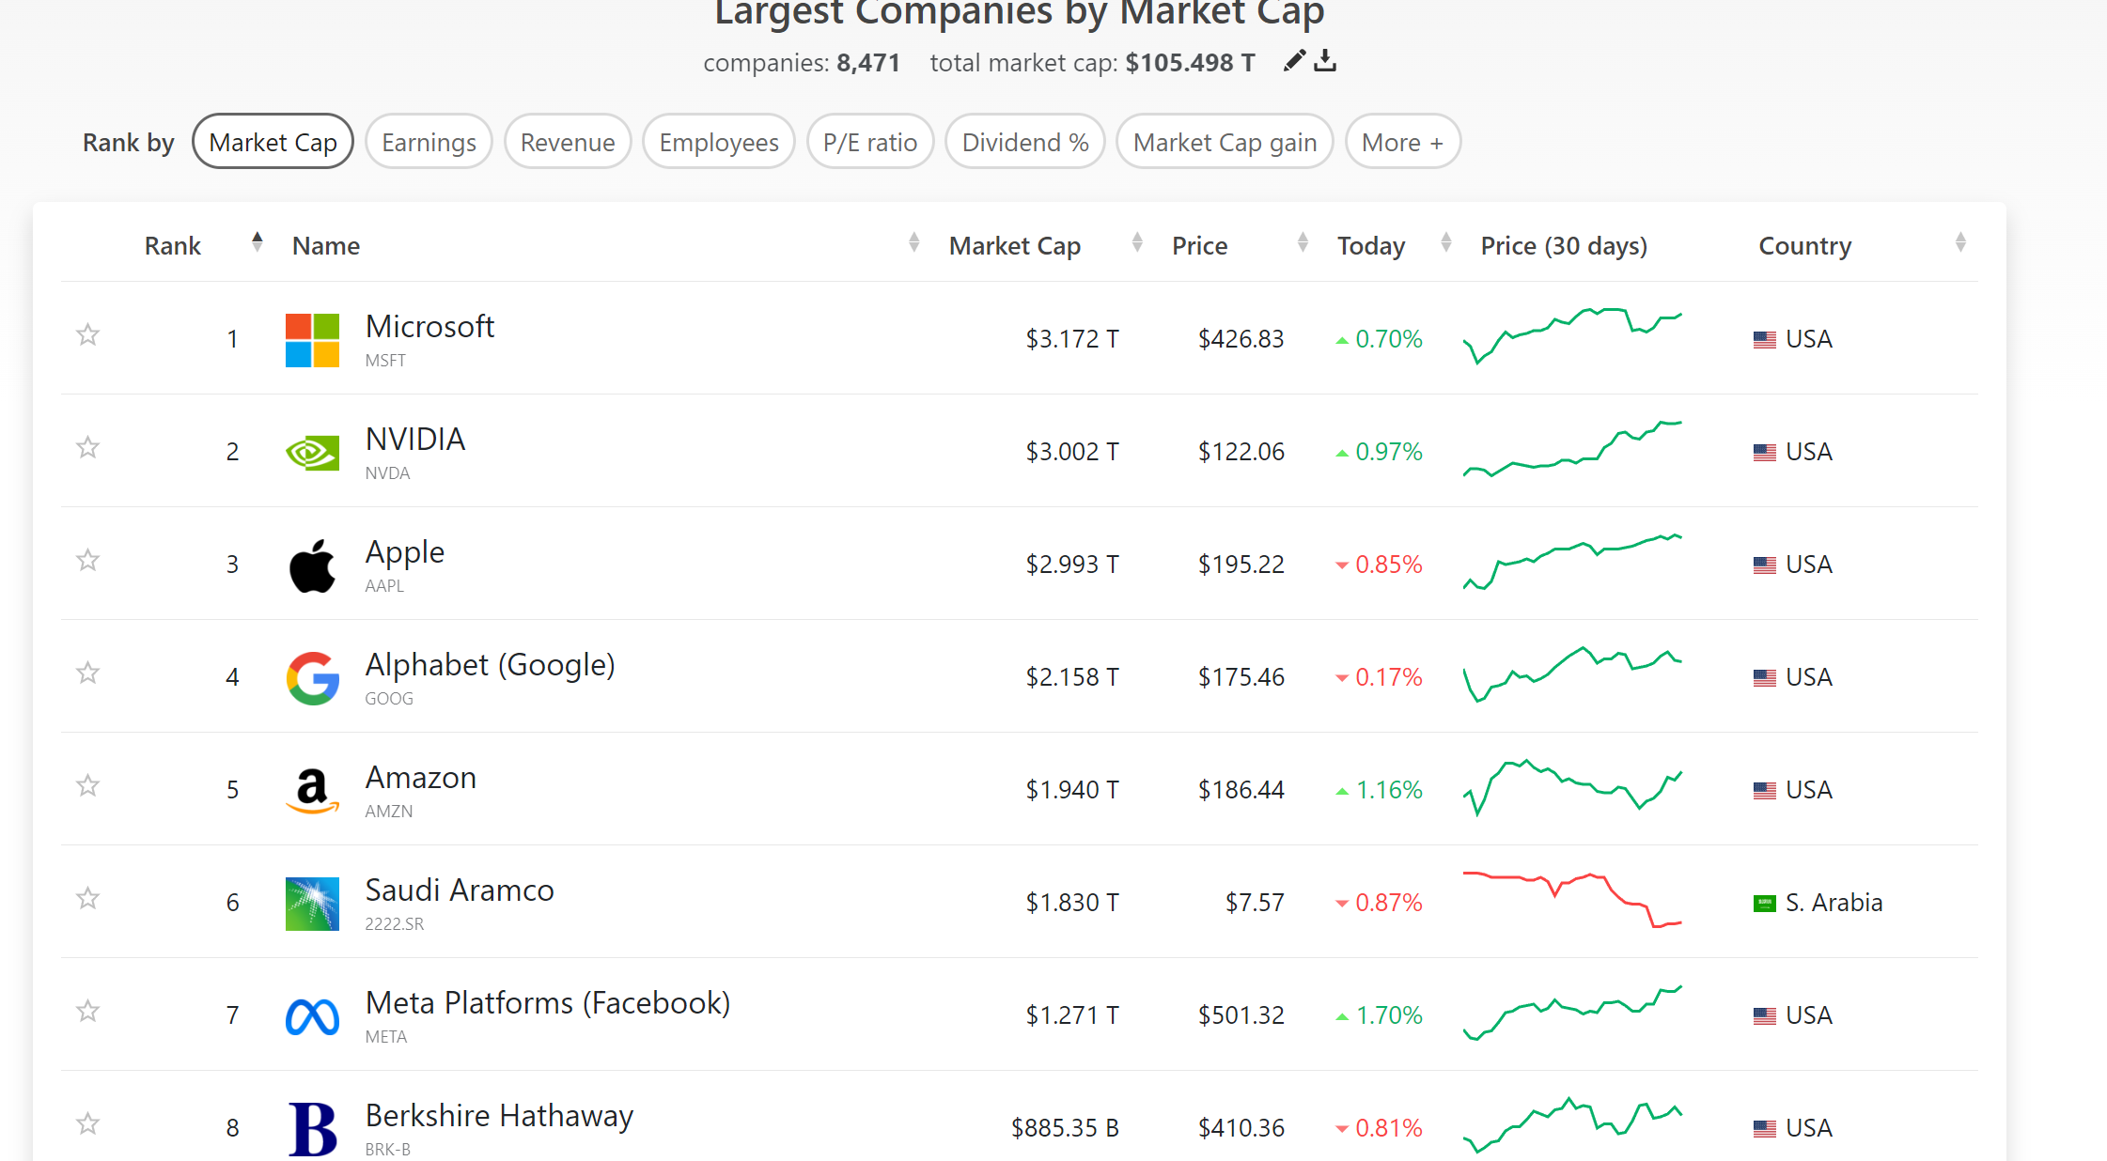Viewport: 2107px width, 1161px height.
Task: Click Microsoft's $3.172 T market cap
Action: pos(1072,339)
